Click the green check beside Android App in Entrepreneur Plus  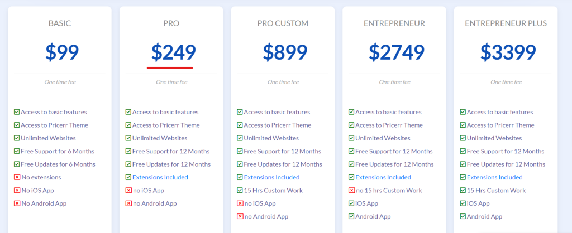tap(463, 217)
